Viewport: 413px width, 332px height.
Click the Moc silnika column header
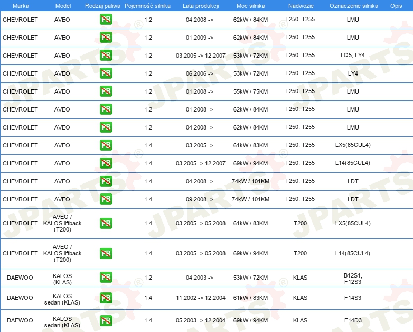coord(251,6)
